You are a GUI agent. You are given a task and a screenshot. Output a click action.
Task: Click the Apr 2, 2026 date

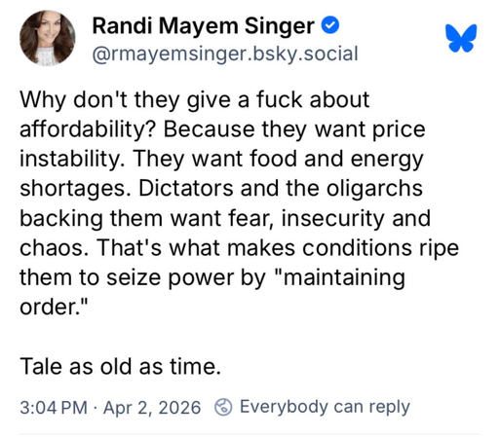[152, 408]
